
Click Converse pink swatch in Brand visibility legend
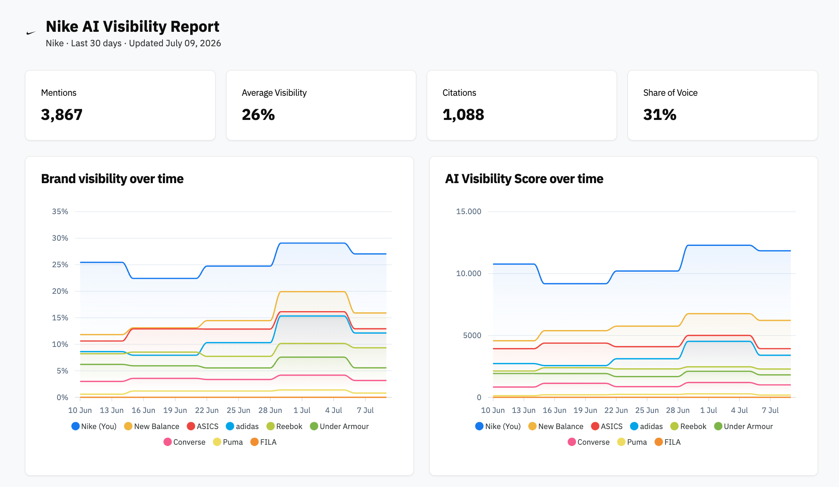click(168, 442)
